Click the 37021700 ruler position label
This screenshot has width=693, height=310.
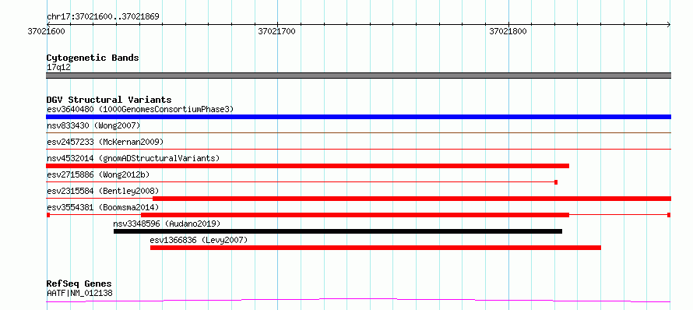click(276, 32)
